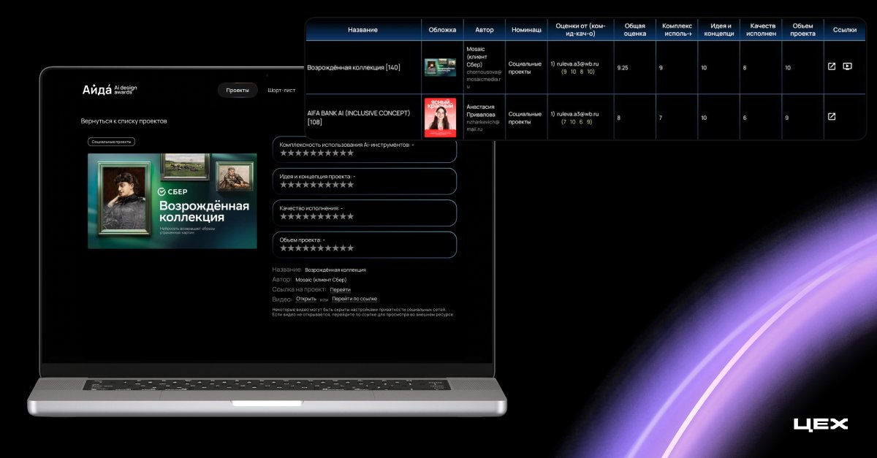Image resolution: width=877 pixels, height=458 pixels.
Task: Rate Объем проекта with the first star
Action: coord(284,248)
